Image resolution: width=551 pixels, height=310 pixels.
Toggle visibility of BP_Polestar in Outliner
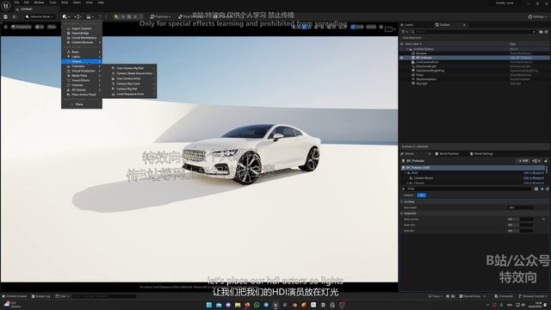tap(402, 58)
